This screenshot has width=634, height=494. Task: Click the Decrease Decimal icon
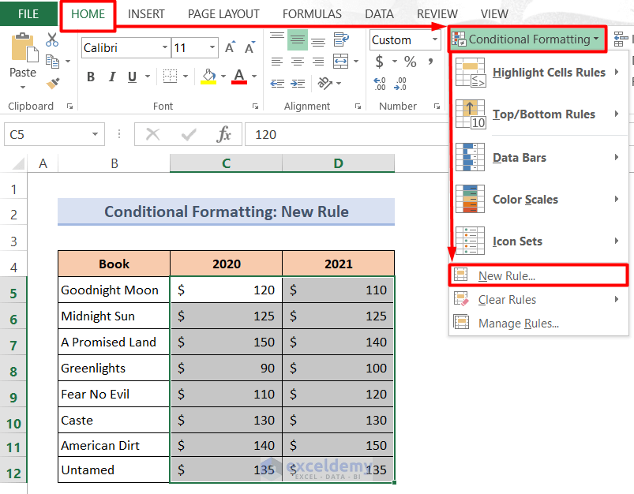pos(402,83)
